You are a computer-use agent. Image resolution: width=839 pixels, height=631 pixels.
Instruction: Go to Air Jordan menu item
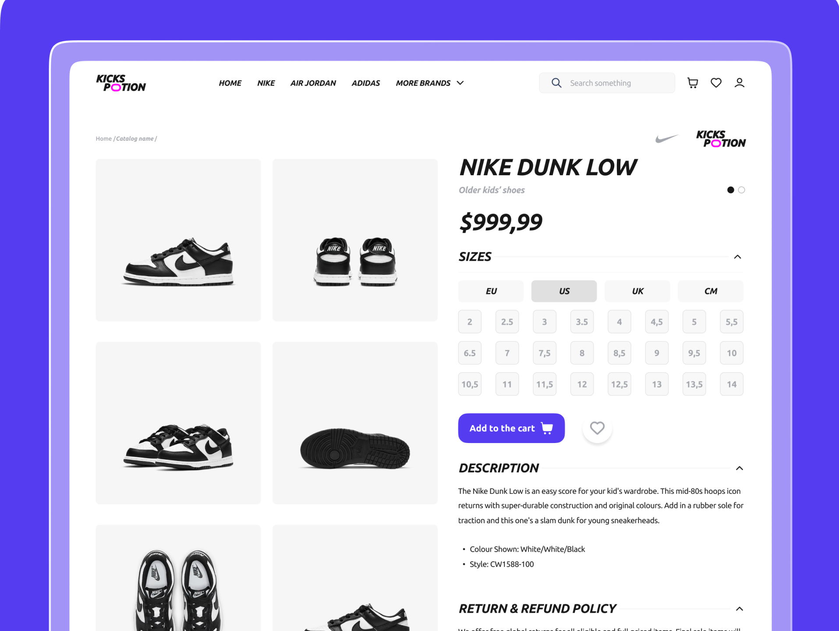pyautogui.click(x=313, y=83)
